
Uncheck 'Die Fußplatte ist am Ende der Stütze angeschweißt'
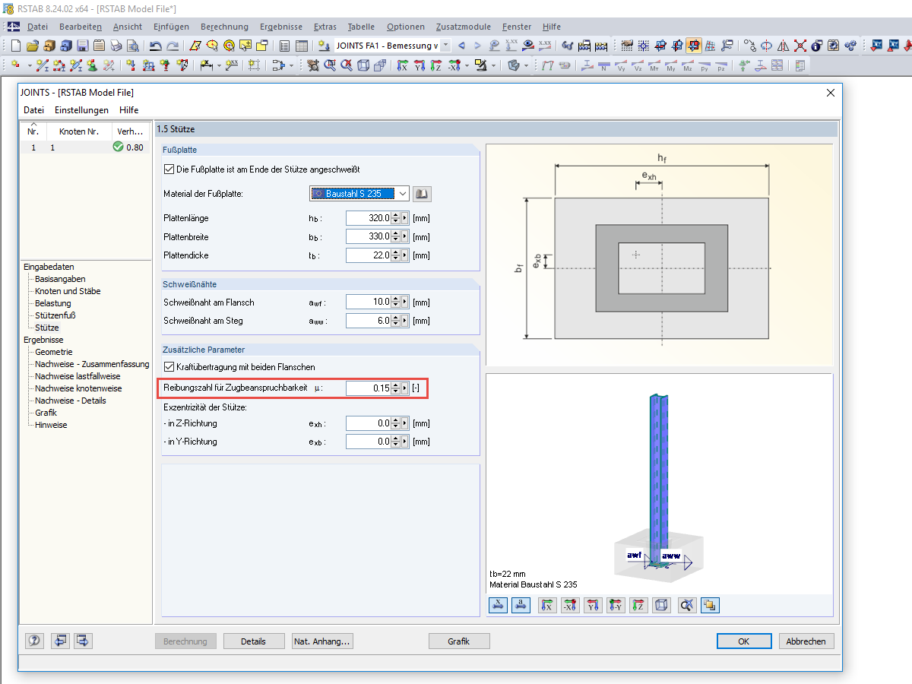tap(169, 169)
